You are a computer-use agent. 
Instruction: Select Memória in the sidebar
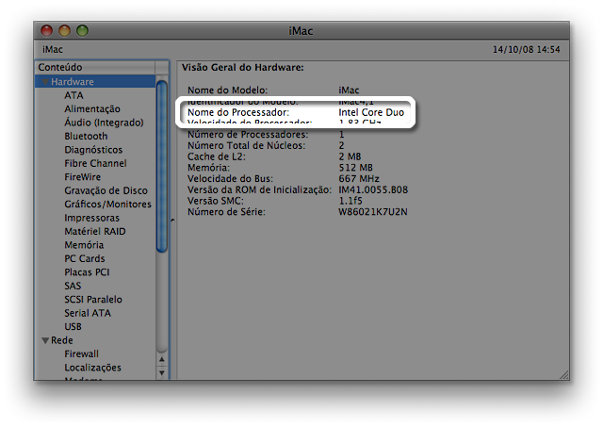[84, 245]
